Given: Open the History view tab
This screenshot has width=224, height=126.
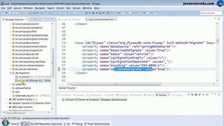Looking at the screenshot, I should click(x=177, y=95).
